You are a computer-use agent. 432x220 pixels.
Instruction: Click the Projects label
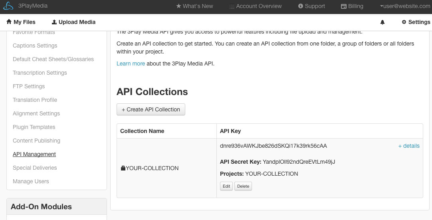232,174
